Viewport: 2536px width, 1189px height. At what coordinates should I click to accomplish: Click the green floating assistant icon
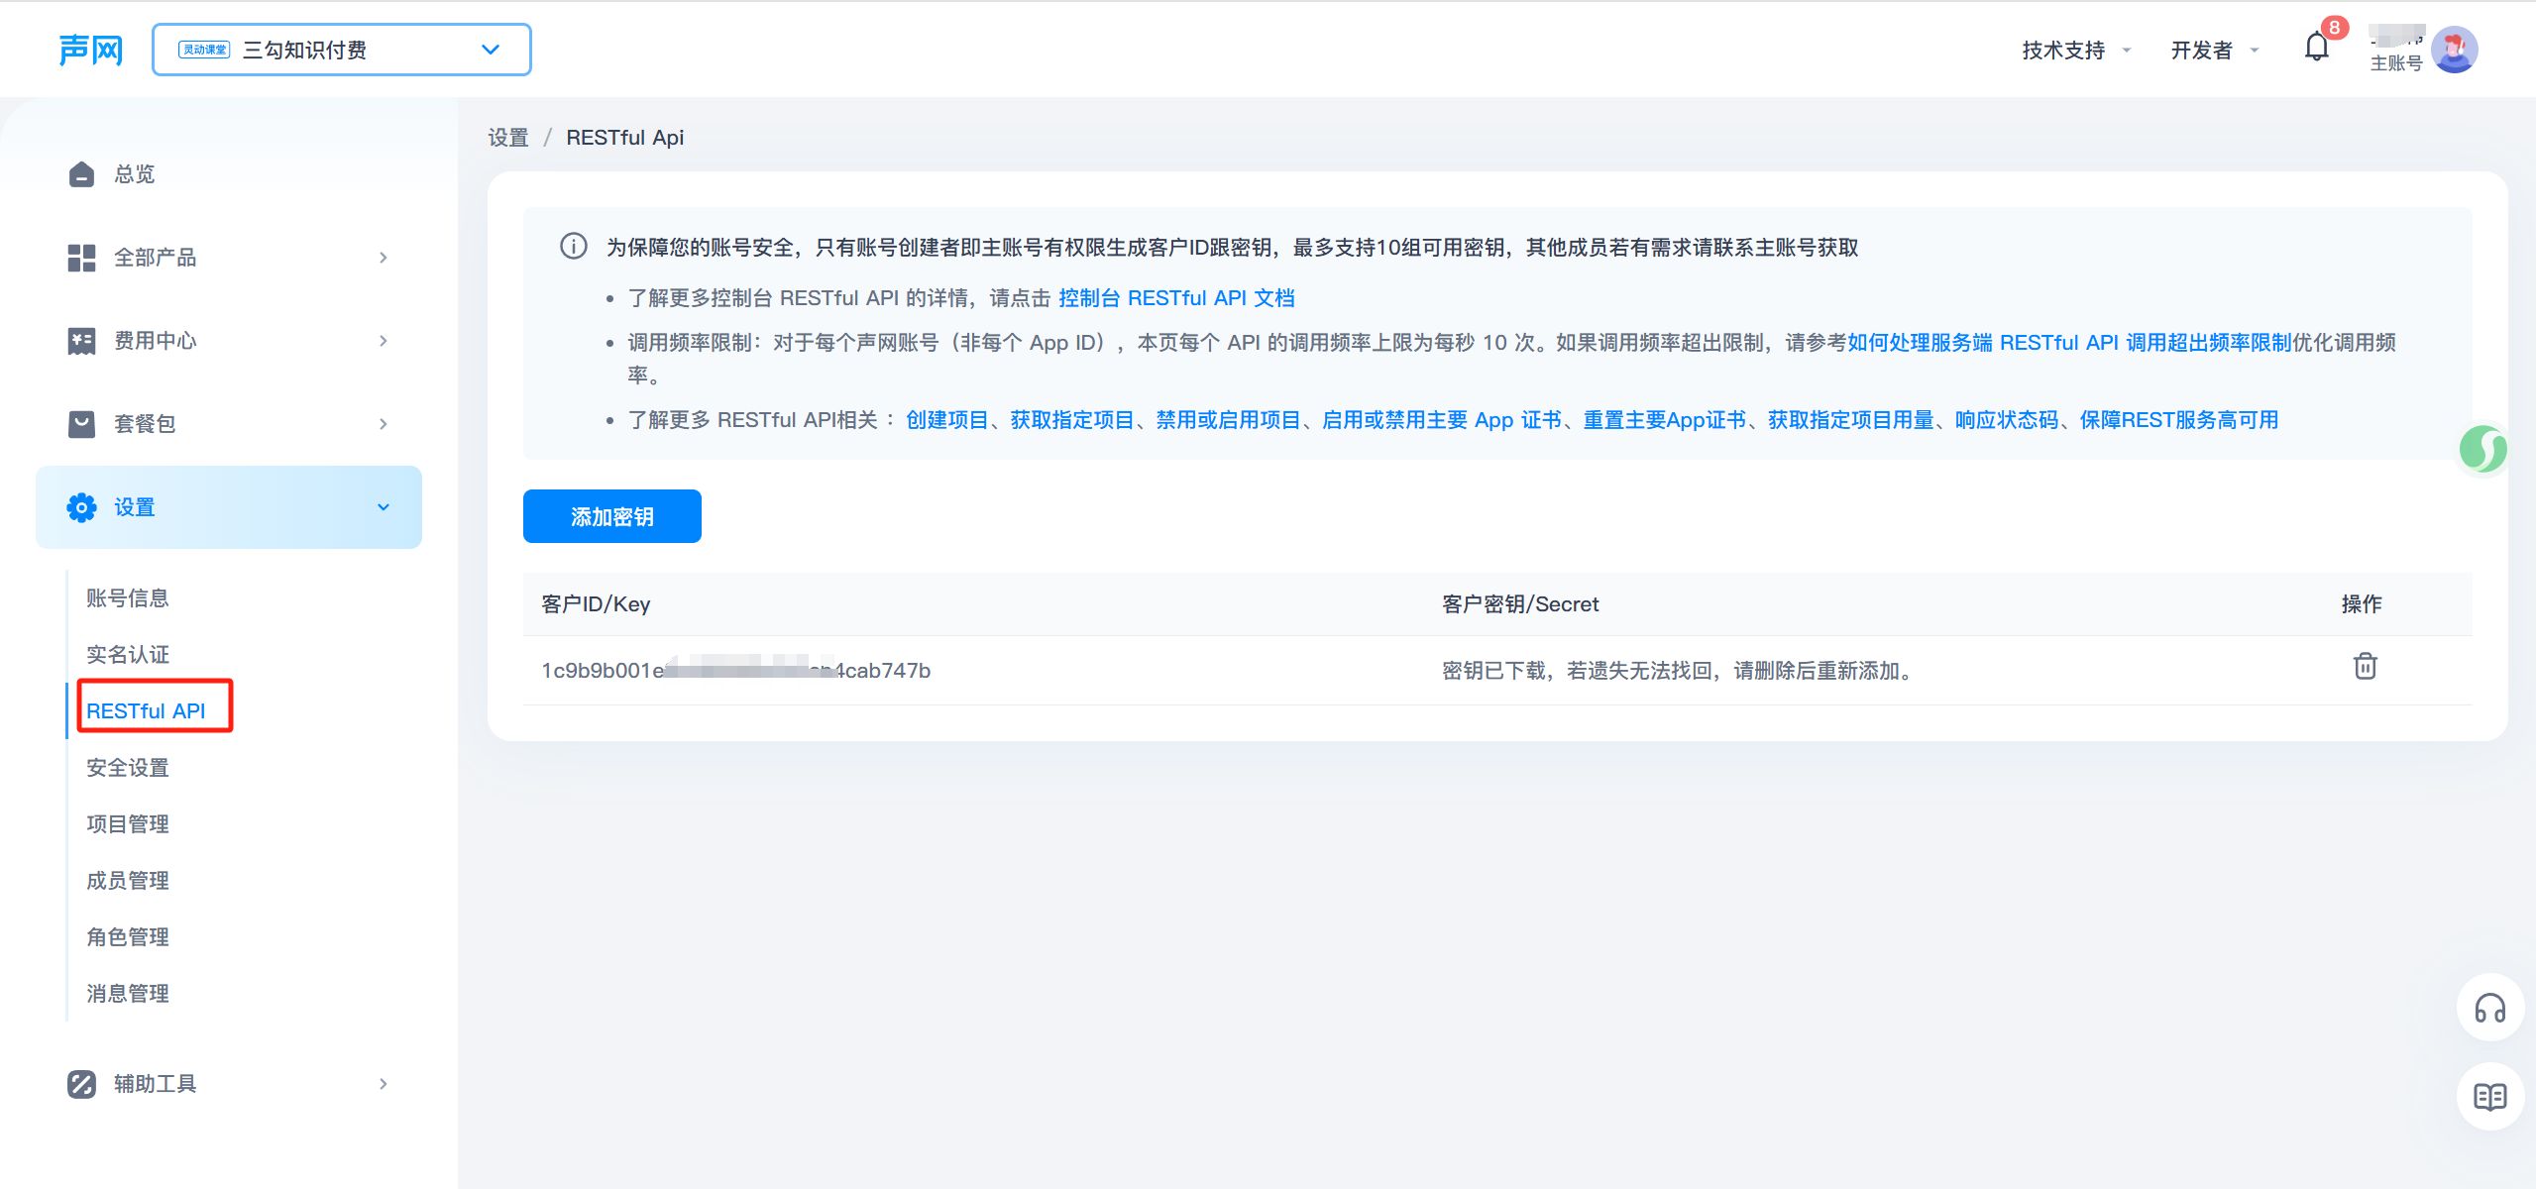coord(2482,450)
